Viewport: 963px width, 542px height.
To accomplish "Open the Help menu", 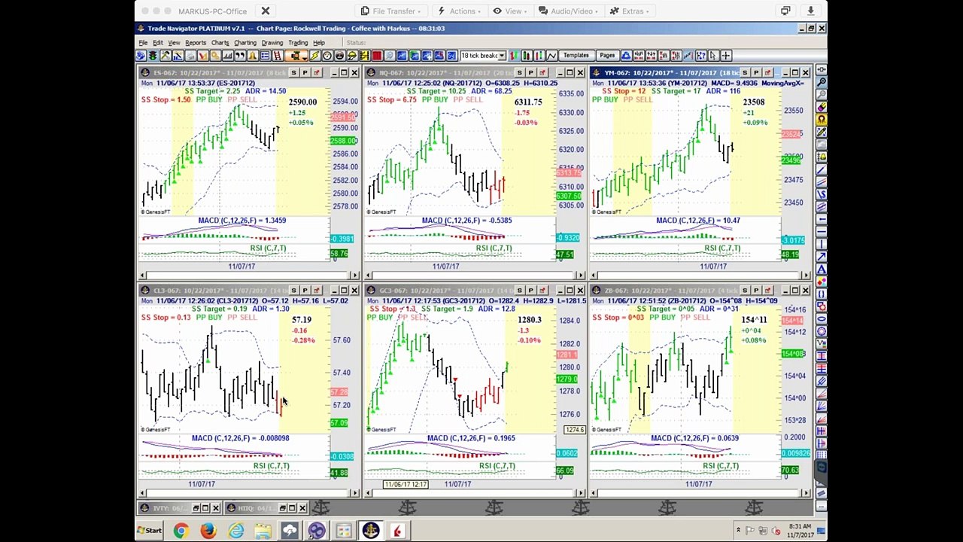I will point(319,43).
